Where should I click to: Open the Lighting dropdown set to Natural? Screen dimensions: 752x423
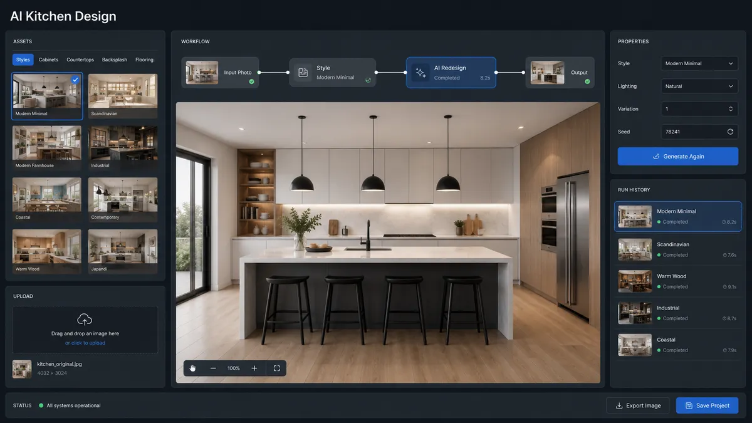click(699, 86)
